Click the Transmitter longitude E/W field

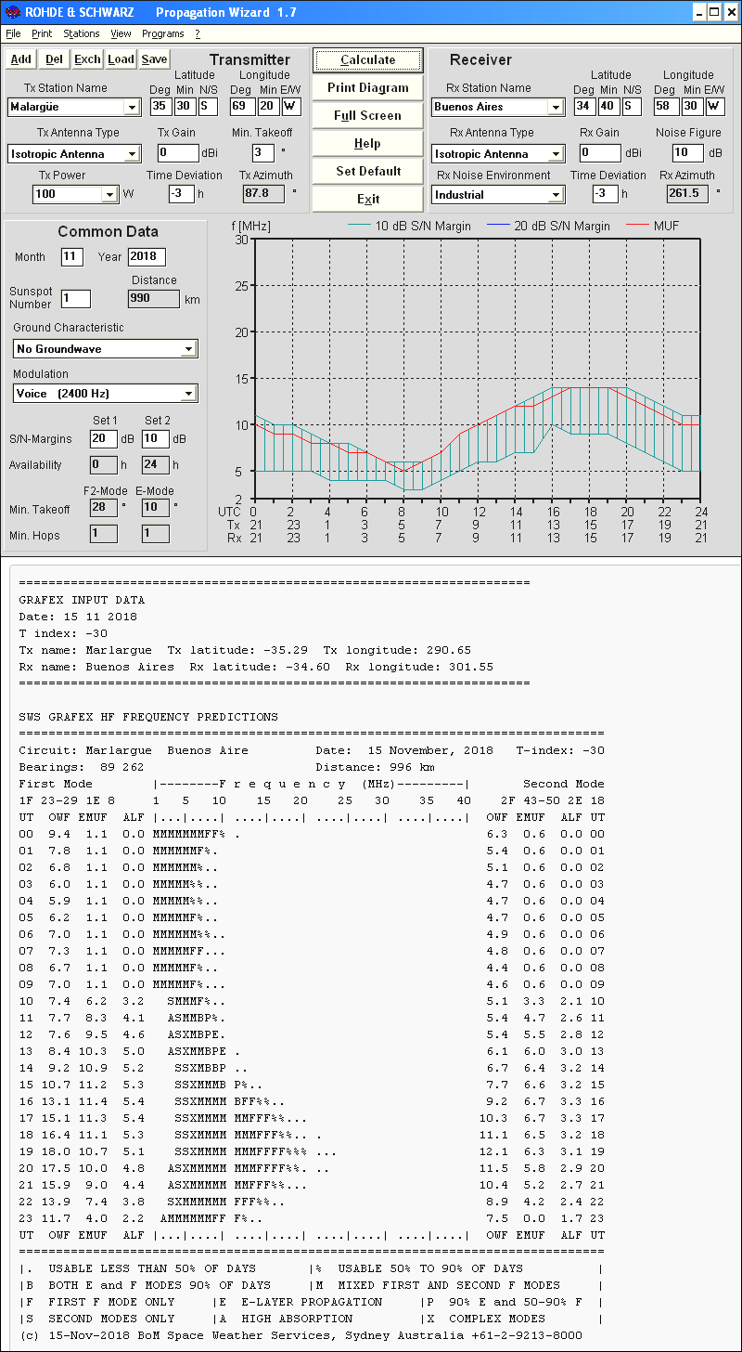291,107
